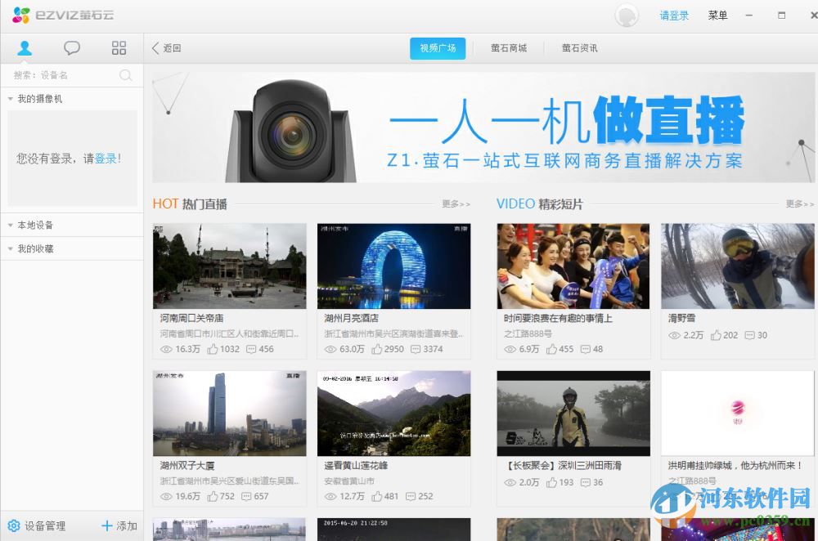The image size is (818, 541).
Task: Click the 请登录 login link
Action: tap(673, 16)
